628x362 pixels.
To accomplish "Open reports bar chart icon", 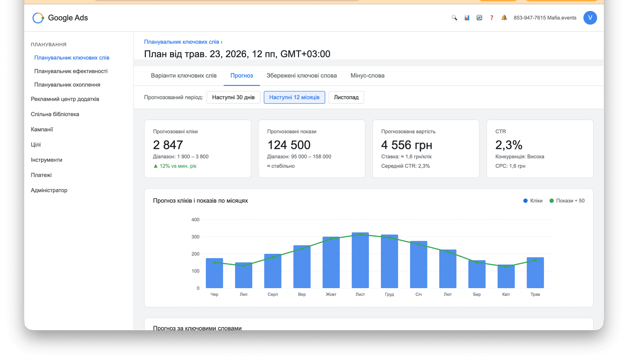I will click(x=467, y=18).
